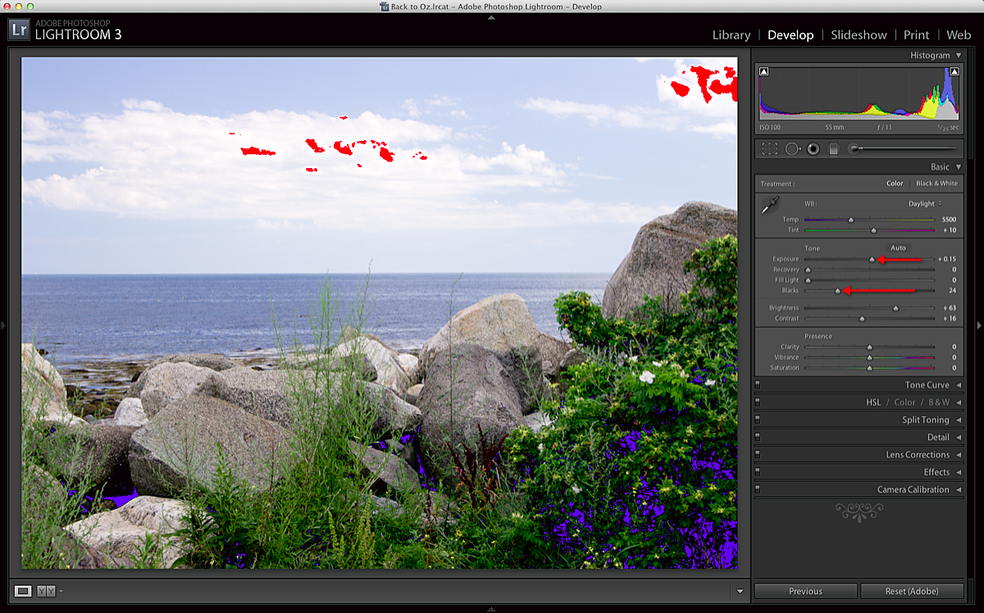Image resolution: width=984 pixels, height=613 pixels.
Task: Pick the White Balance eyedropper tool
Action: click(x=768, y=207)
